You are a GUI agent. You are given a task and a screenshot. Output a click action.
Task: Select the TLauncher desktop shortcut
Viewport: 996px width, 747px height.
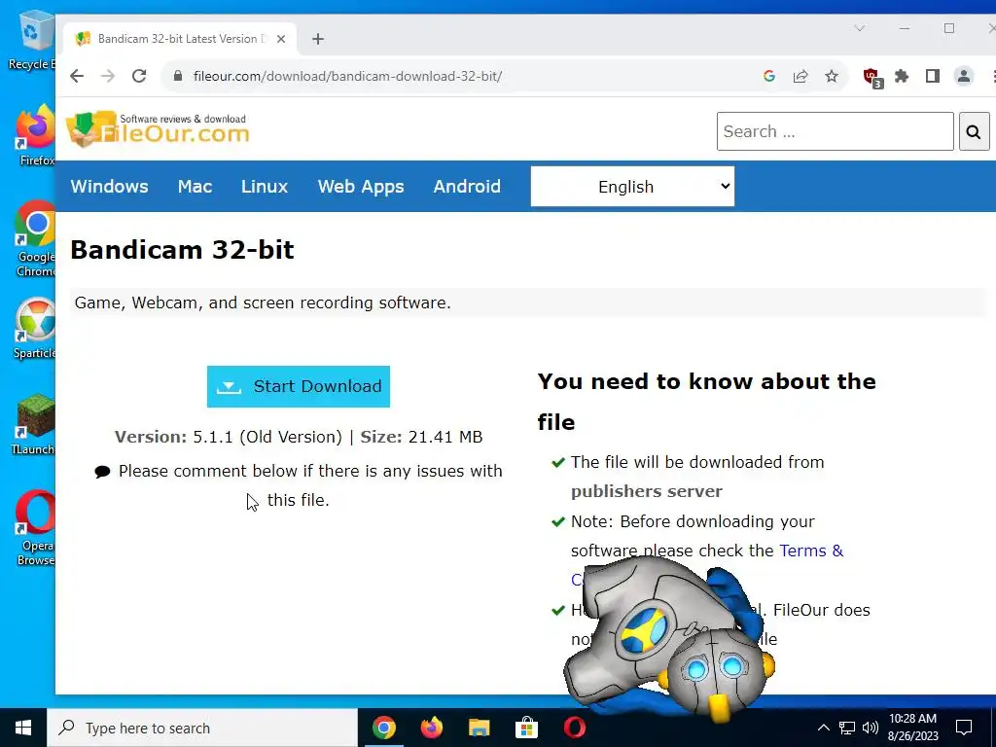coord(34,424)
